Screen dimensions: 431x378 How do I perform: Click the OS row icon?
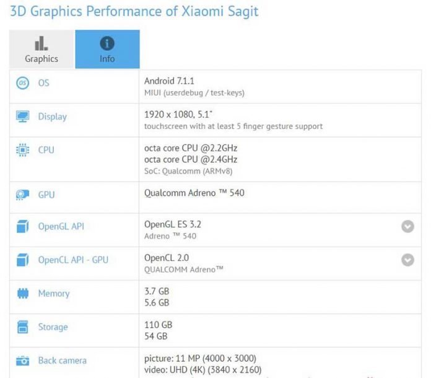[x=23, y=83]
